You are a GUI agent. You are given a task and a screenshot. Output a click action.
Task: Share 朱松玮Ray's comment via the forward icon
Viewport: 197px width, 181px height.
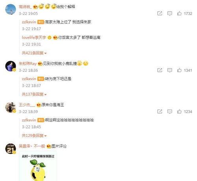tap(160, 70)
